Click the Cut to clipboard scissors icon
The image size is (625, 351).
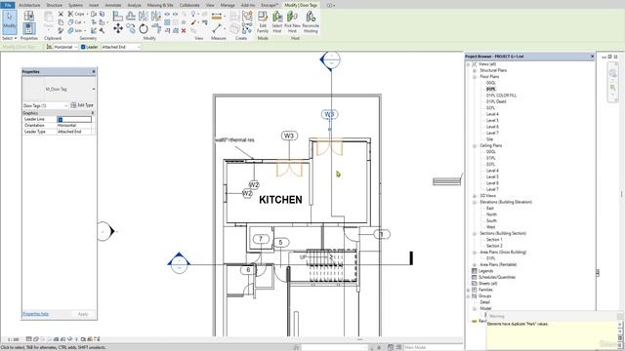point(61,14)
